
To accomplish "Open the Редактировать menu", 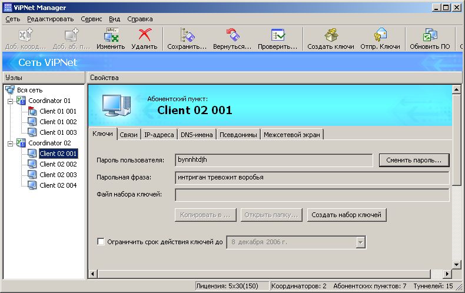I will [51, 19].
